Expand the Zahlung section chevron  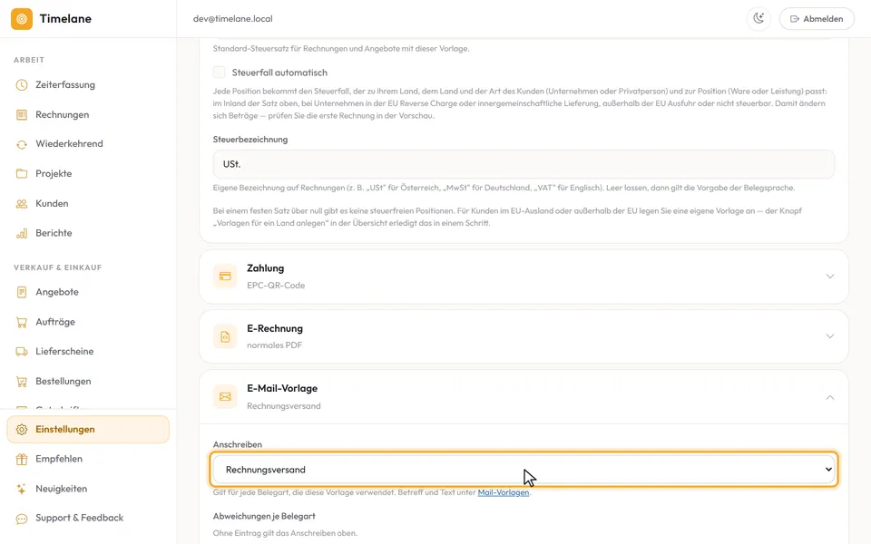click(x=830, y=276)
